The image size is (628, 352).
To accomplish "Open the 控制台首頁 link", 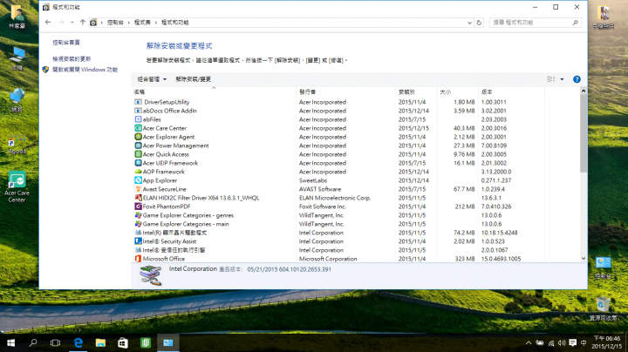I will [66, 43].
